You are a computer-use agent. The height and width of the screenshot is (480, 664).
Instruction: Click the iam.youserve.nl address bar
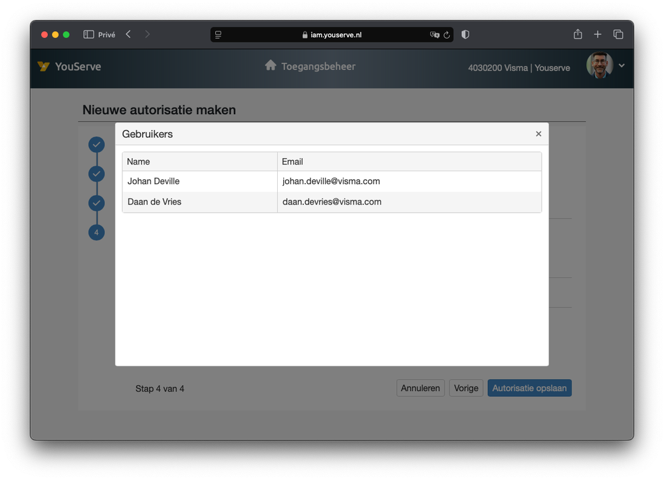[x=336, y=35]
